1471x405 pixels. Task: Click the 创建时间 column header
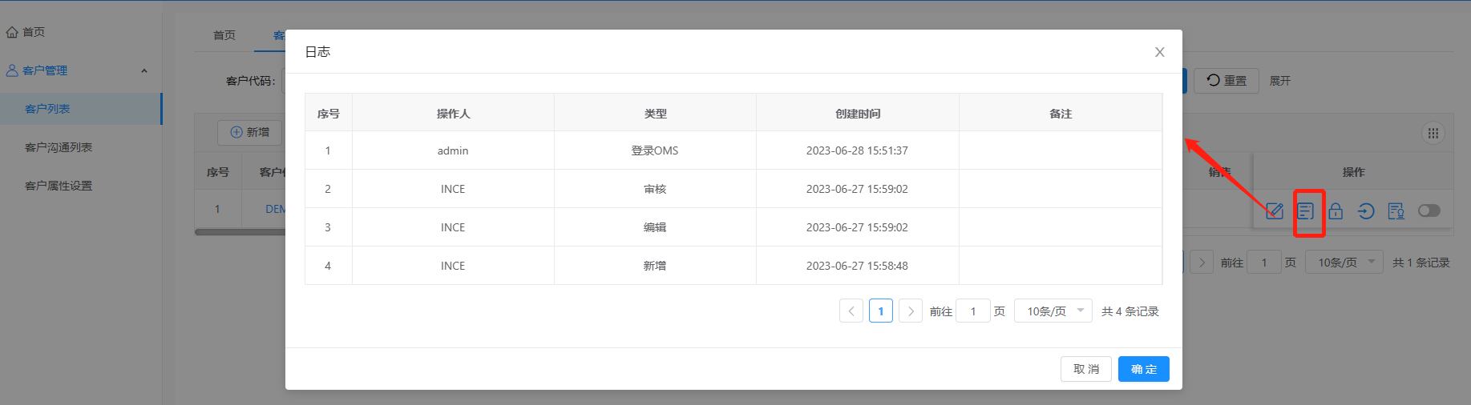pyautogui.click(x=858, y=113)
